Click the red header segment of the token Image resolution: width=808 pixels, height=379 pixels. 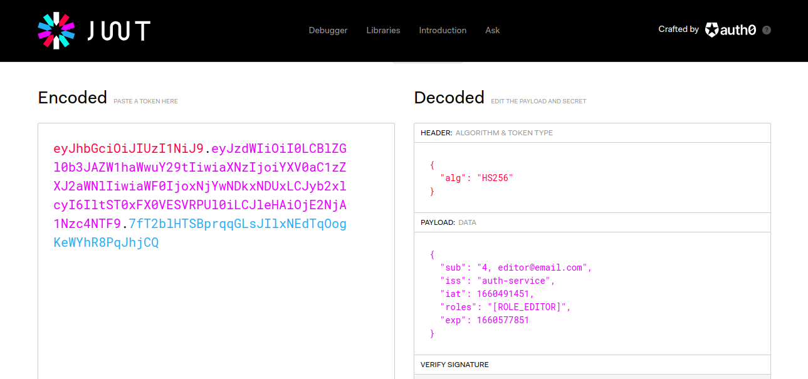[129, 148]
